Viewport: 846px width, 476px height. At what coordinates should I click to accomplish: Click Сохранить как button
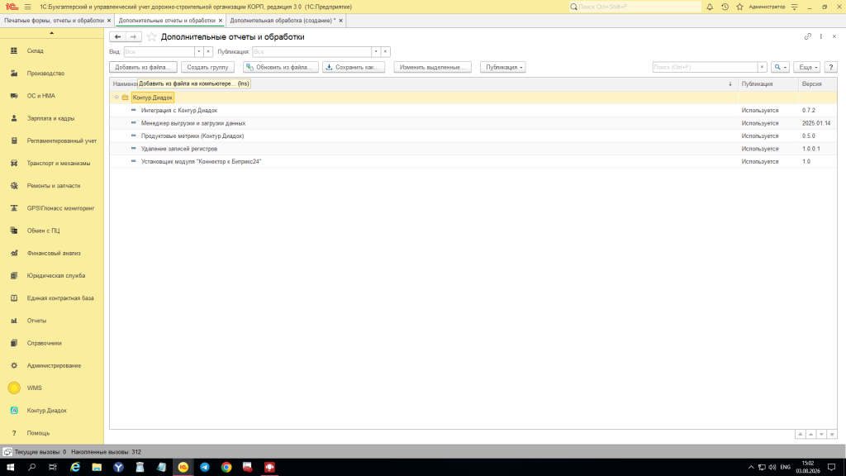354,68
